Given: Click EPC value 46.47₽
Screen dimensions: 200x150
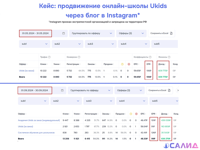Looking at the screenshot, I should pyautogui.click(x=144, y=120).
